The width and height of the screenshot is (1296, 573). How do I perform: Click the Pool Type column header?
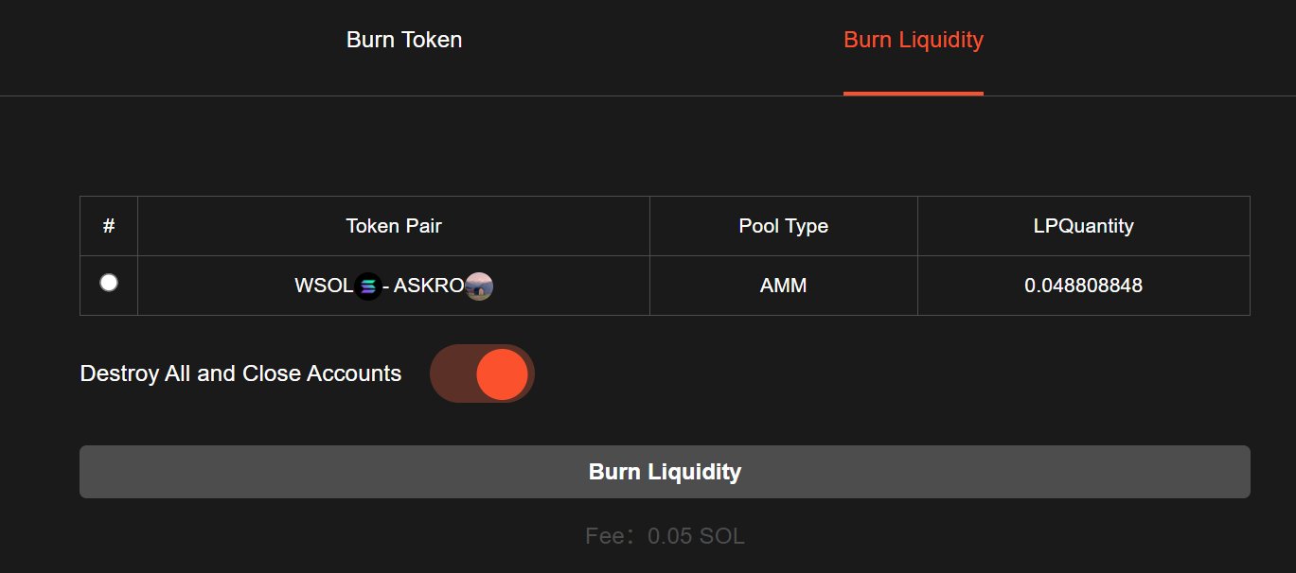[x=783, y=226]
